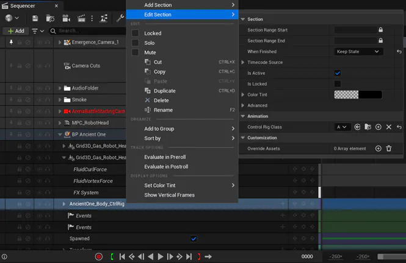
Task: Jump to the sequence start
Action: click(122, 256)
